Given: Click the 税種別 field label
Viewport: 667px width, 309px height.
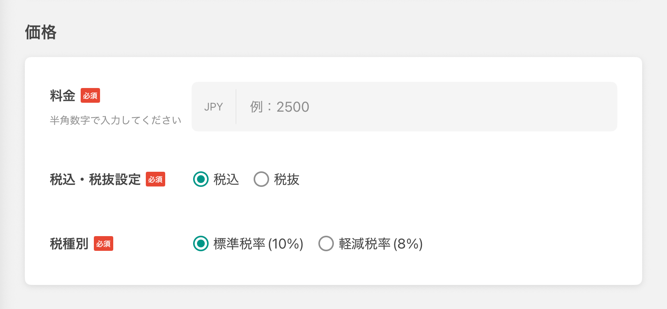Looking at the screenshot, I should (69, 244).
